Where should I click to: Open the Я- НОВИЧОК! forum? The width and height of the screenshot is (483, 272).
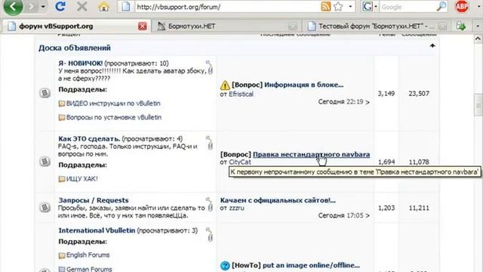[x=81, y=63]
